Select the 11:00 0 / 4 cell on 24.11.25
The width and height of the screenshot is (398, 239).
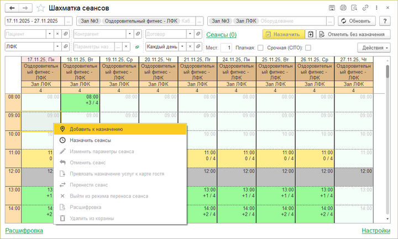tap(237, 158)
